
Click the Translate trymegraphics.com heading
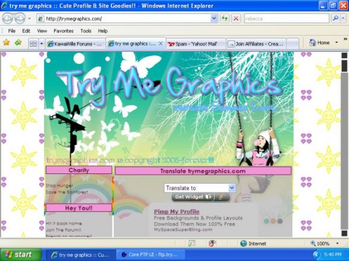[203, 171]
